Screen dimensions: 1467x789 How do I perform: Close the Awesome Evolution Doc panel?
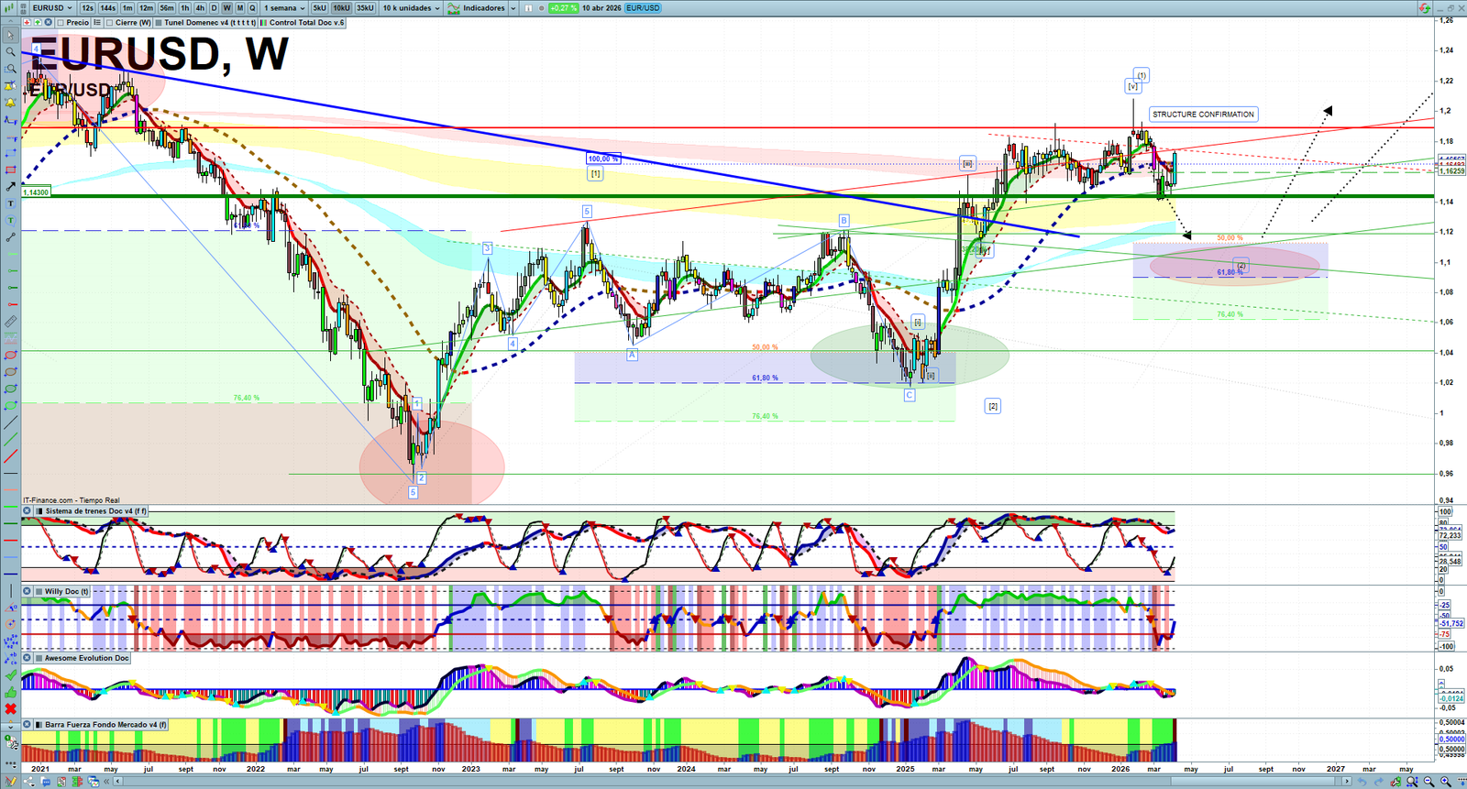pos(28,658)
